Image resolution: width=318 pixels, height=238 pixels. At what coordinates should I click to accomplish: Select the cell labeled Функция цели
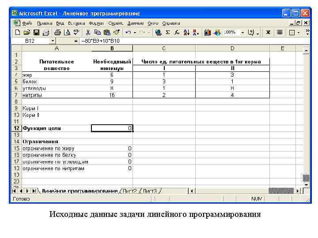[x=57, y=128]
